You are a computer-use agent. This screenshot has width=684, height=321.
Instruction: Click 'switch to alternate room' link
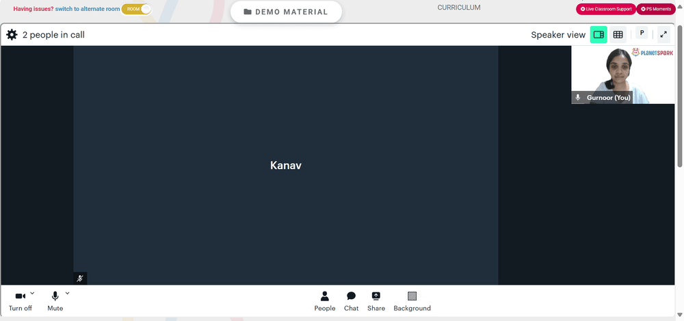point(88,9)
